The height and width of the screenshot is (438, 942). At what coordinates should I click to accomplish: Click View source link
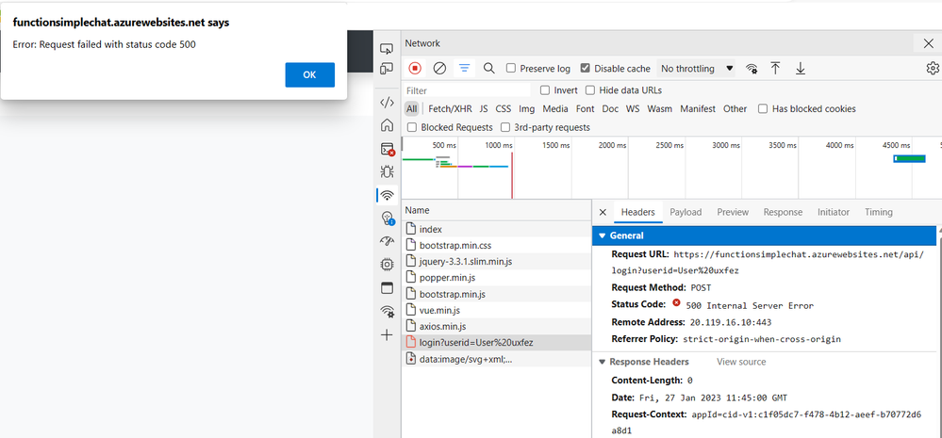[741, 362]
